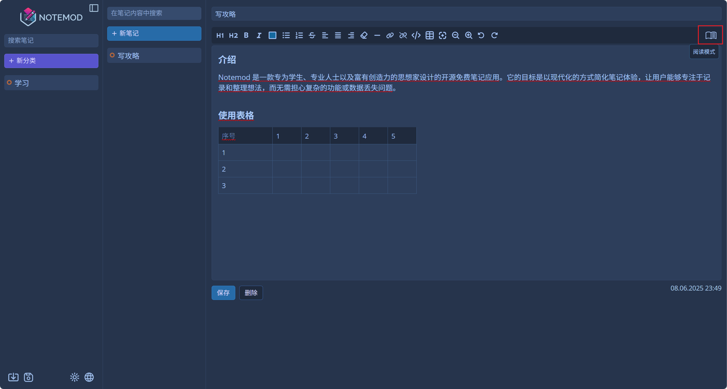Viewport: 727px width, 389px height.
Task: Insert a table from the toolbar
Action: [430, 35]
